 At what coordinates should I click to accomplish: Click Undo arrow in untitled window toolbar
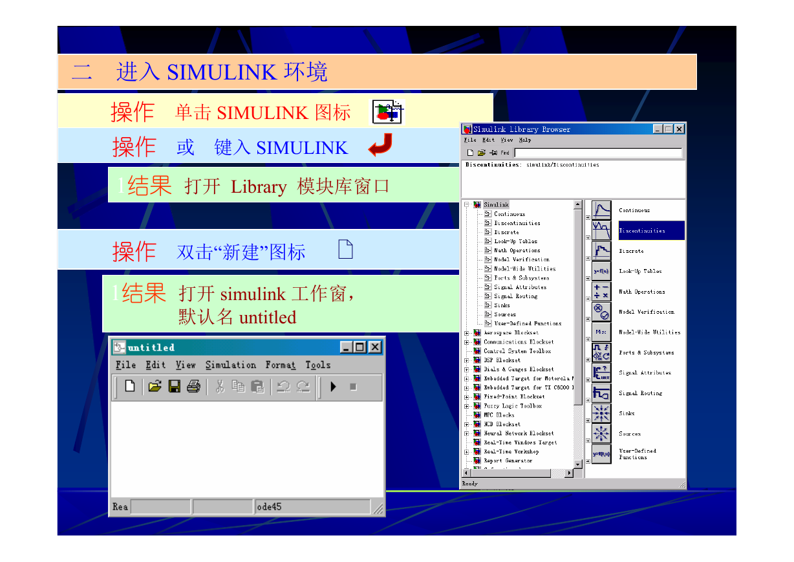pyautogui.click(x=283, y=386)
